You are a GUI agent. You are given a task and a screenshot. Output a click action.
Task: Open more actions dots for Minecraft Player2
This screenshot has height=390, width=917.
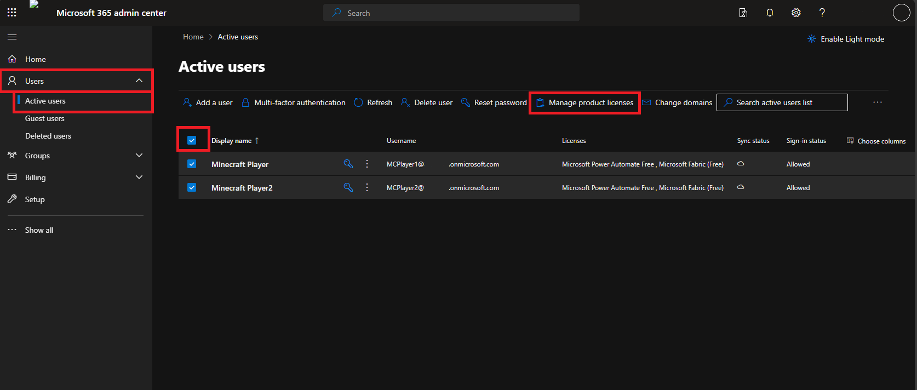(367, 187)
